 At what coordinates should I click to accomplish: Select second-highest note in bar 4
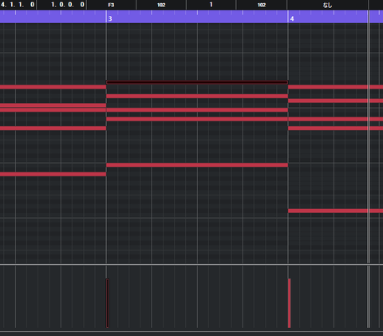[335, 101]
